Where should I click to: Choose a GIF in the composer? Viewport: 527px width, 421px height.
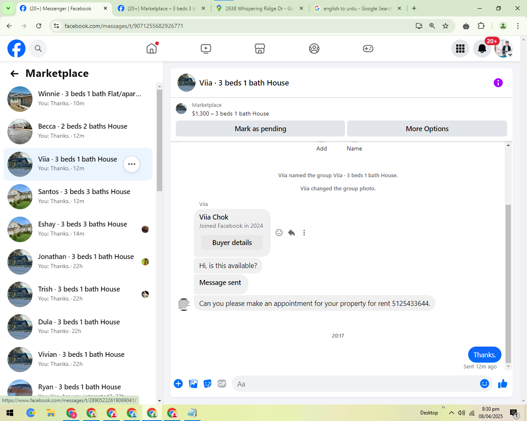click(222, 384)
